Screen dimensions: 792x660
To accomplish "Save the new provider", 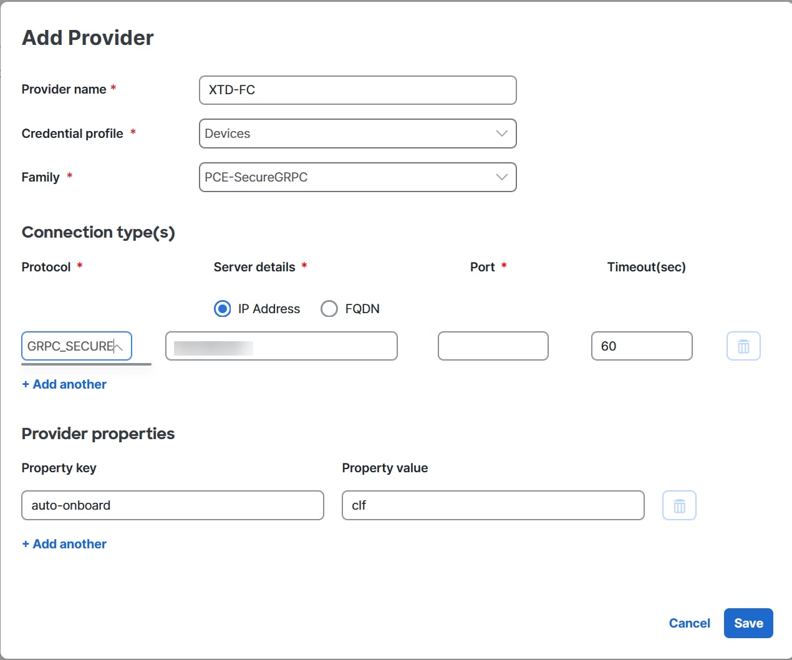I will pyautogui.click(x=748, y=623).
